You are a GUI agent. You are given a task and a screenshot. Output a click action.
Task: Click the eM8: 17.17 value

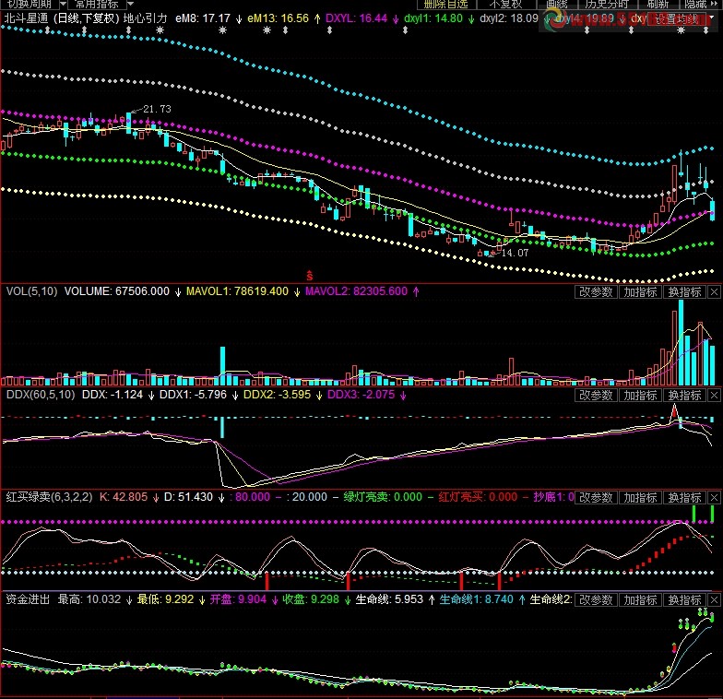(203, 18)
